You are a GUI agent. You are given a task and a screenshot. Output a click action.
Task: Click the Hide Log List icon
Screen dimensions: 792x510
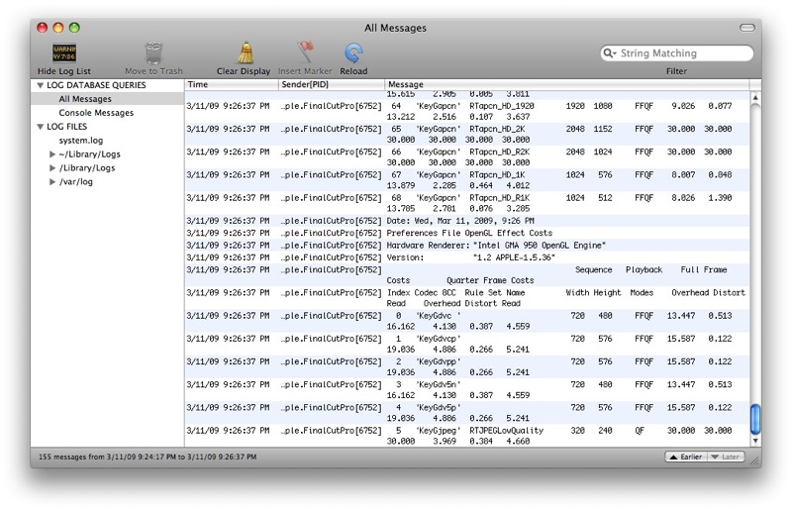point(64,52)
